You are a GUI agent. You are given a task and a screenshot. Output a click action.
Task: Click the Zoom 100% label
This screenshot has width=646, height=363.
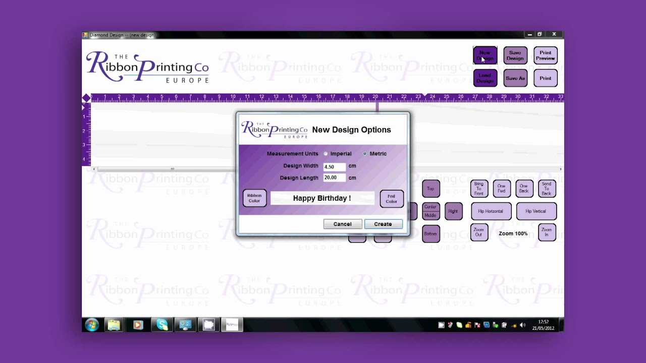(513, 233)
